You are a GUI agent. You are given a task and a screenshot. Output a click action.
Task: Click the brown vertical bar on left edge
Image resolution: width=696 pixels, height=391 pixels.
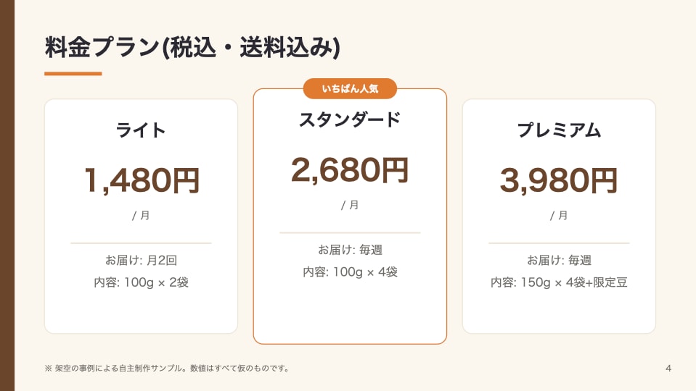[x=7, y=195]
